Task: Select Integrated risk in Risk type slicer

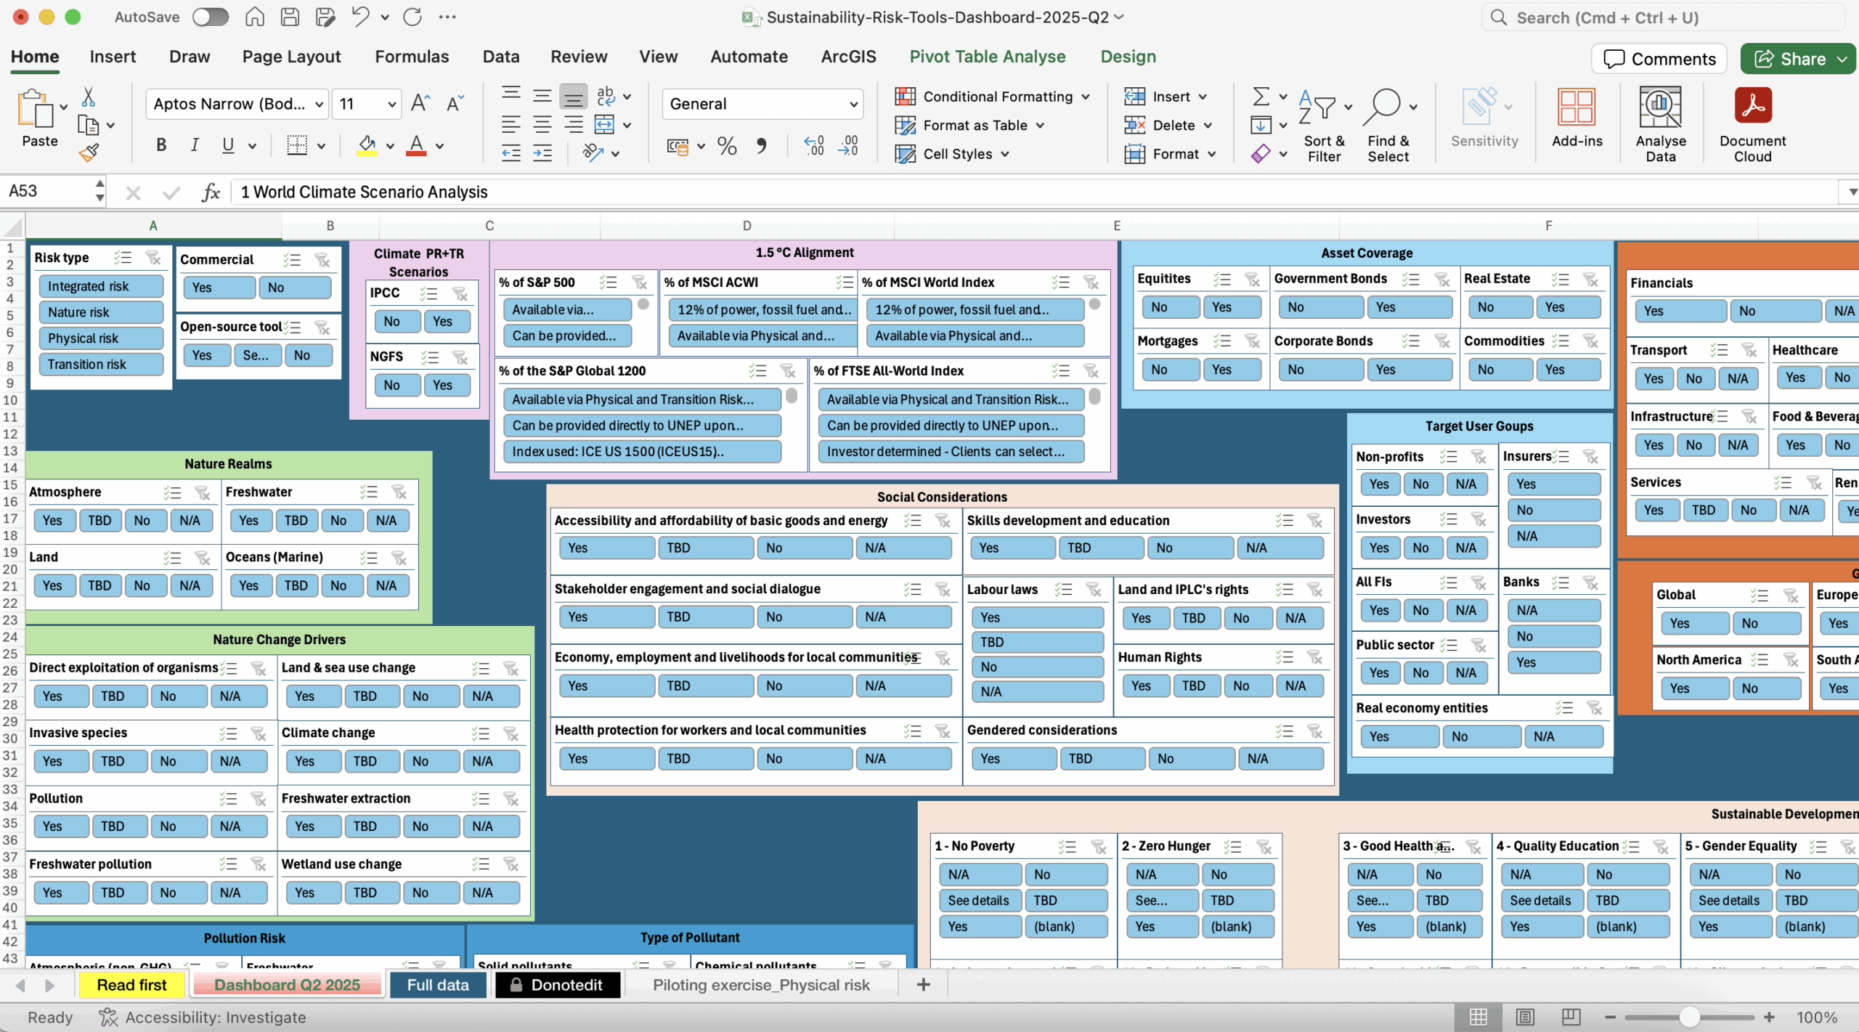Action: (101, 286)
